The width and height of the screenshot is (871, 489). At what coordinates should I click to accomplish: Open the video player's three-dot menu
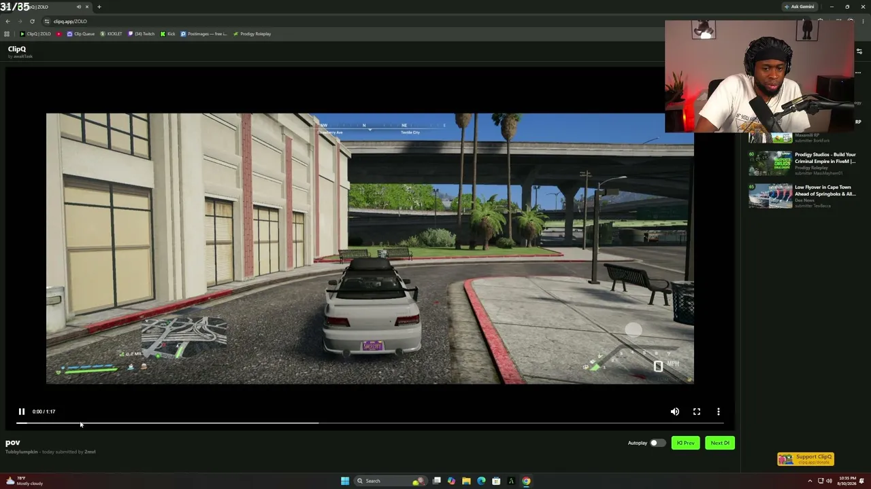(x=719, y=412)
